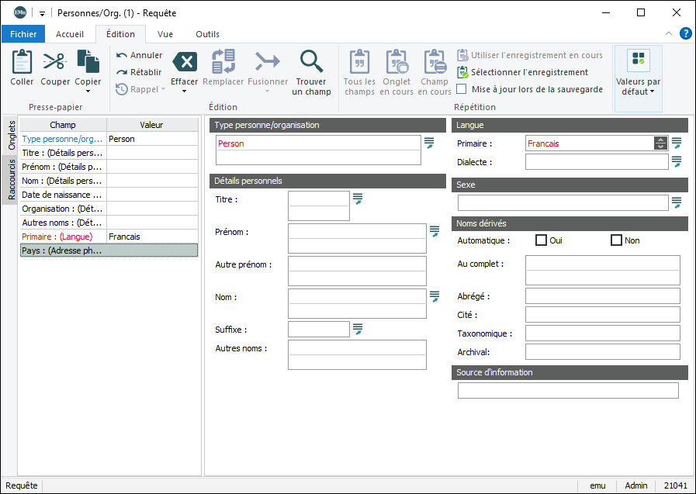The width and height of the screenshot is (696, 494).
Task: Check the Oui box for Automatique
Action: pos(542,240)
